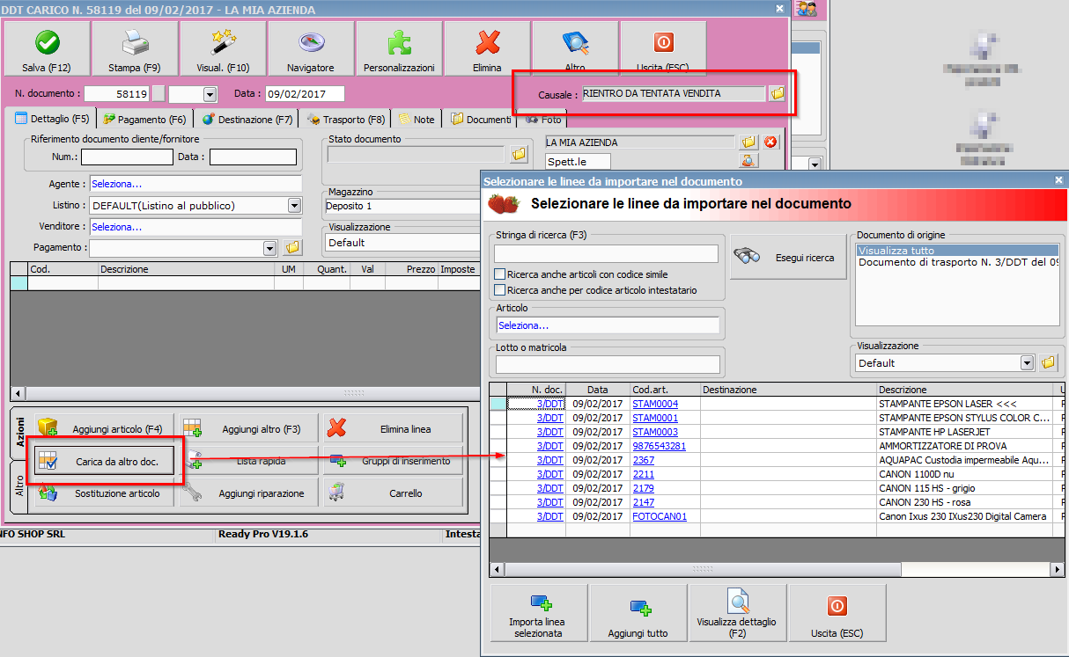Screen dimensions: 1069x657
Task: Click Aggiungi articolo (F4) button
Action: click(x=104, y=429)
